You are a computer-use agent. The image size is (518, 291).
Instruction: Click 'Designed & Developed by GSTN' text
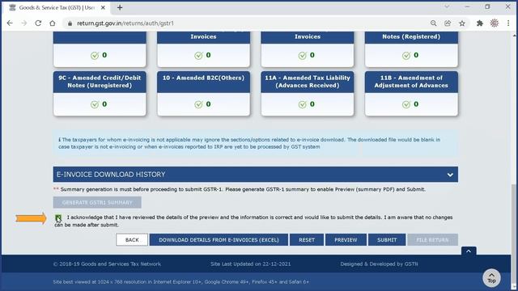coord(379,264)
